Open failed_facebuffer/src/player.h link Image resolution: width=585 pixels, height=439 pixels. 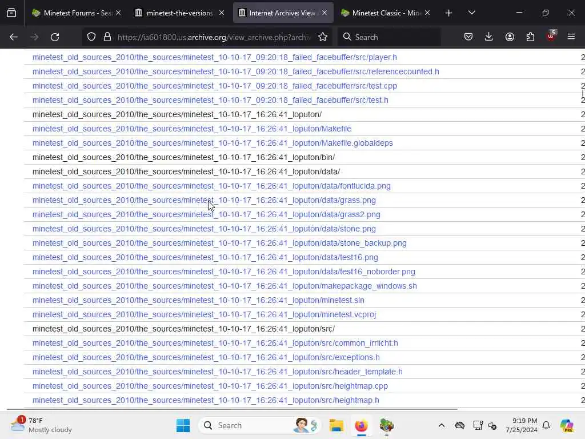pyautogui.click(x=215, y=58)
